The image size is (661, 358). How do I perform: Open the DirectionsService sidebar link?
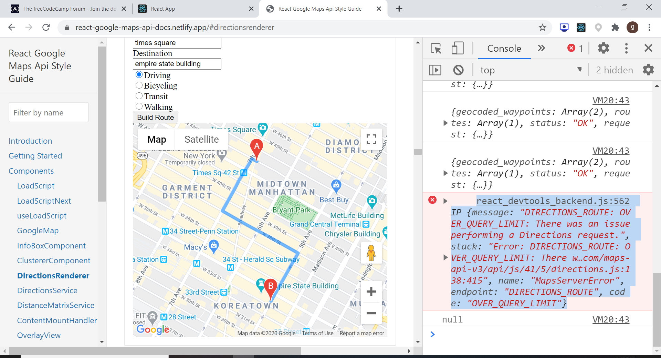click(47, 290)
